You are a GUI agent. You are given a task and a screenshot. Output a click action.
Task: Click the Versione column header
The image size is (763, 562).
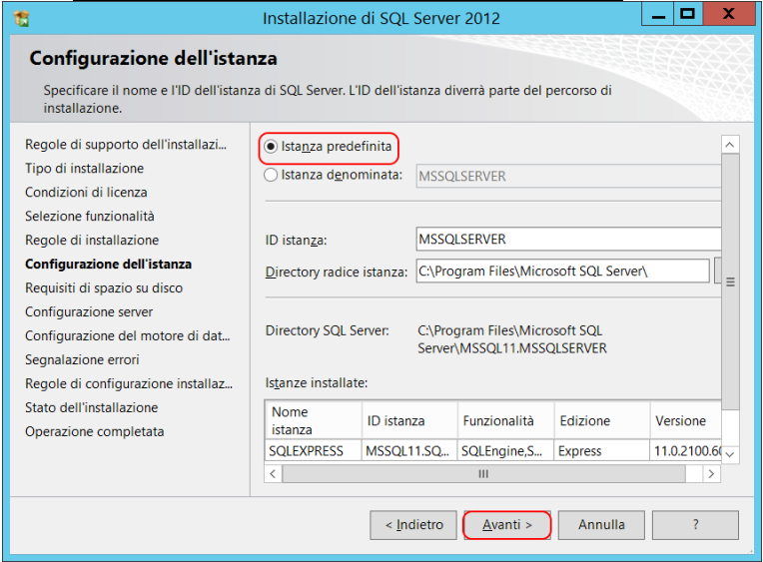pos(686,420)
